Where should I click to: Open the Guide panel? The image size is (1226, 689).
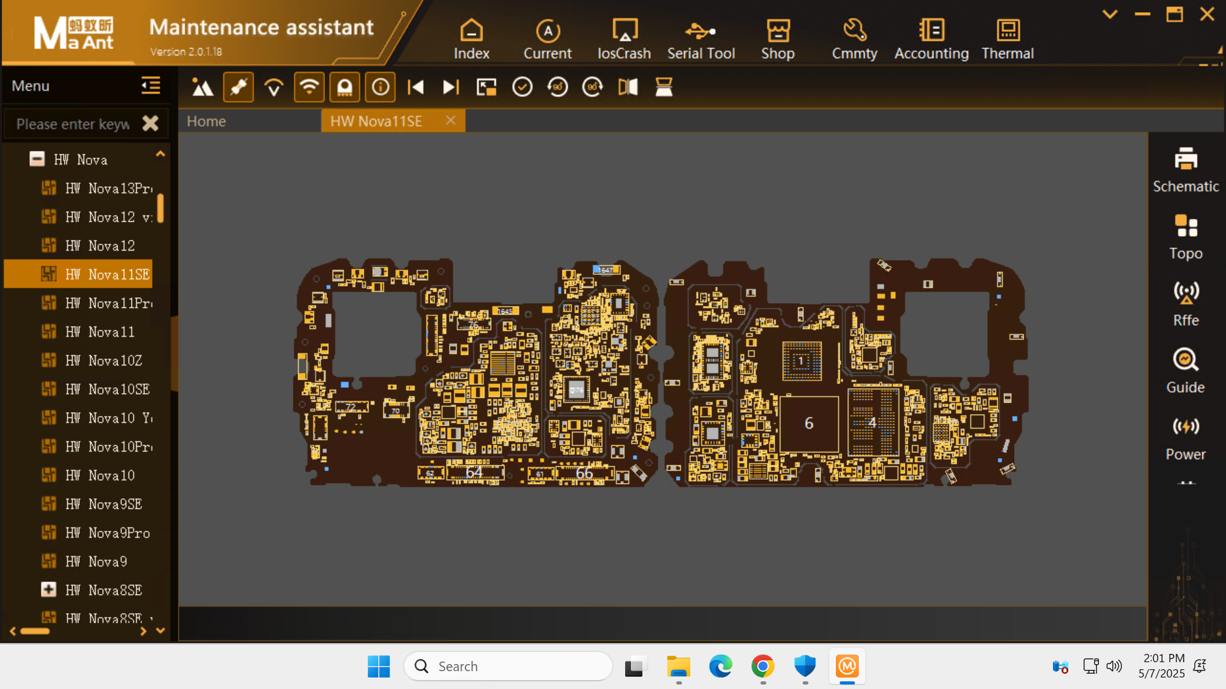coord(1186,371)
